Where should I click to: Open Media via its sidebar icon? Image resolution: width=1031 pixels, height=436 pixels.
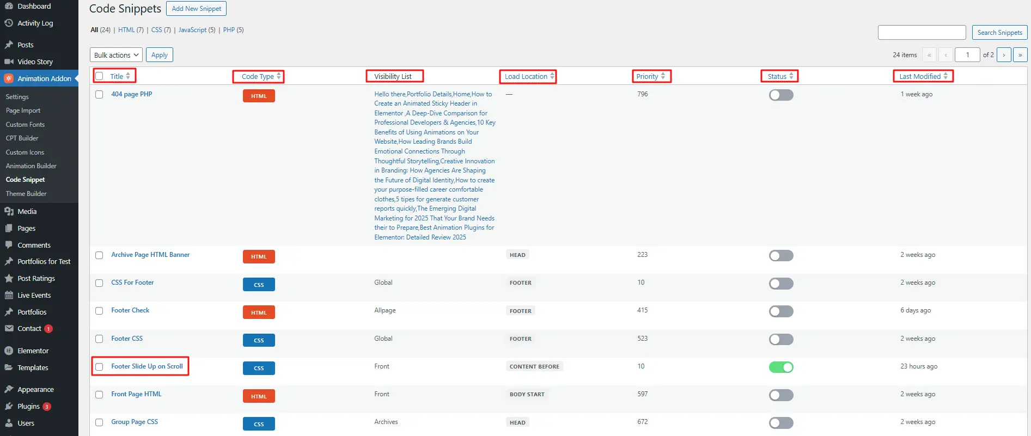[9, 211]
